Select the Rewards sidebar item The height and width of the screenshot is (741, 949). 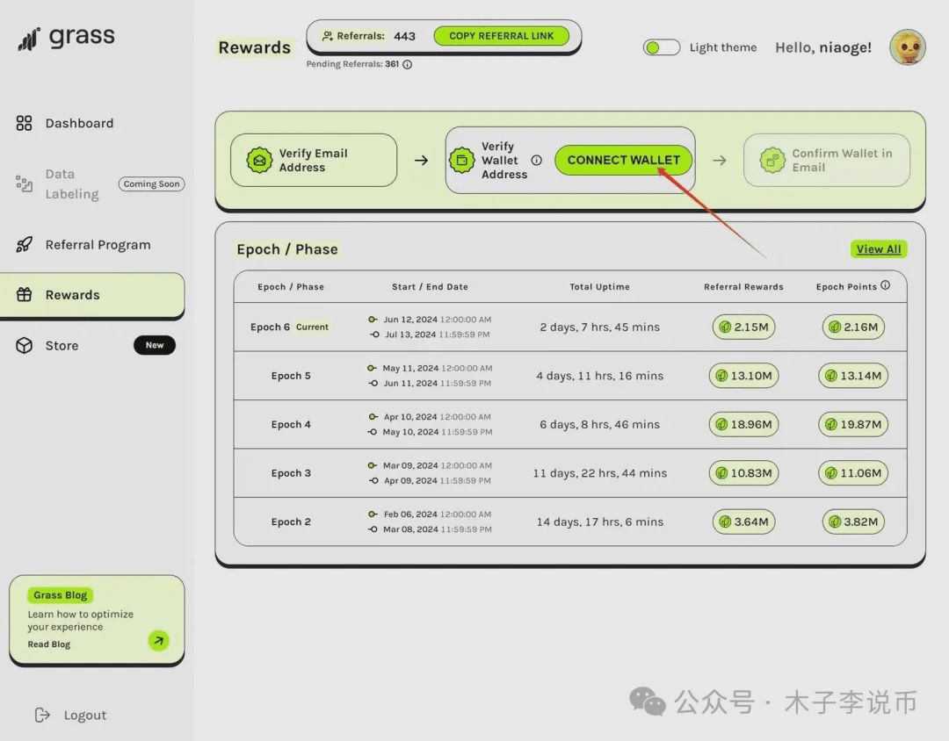coord(92,295)
